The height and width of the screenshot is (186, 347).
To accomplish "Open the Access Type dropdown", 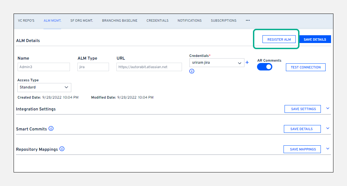I will coord(44,87).
